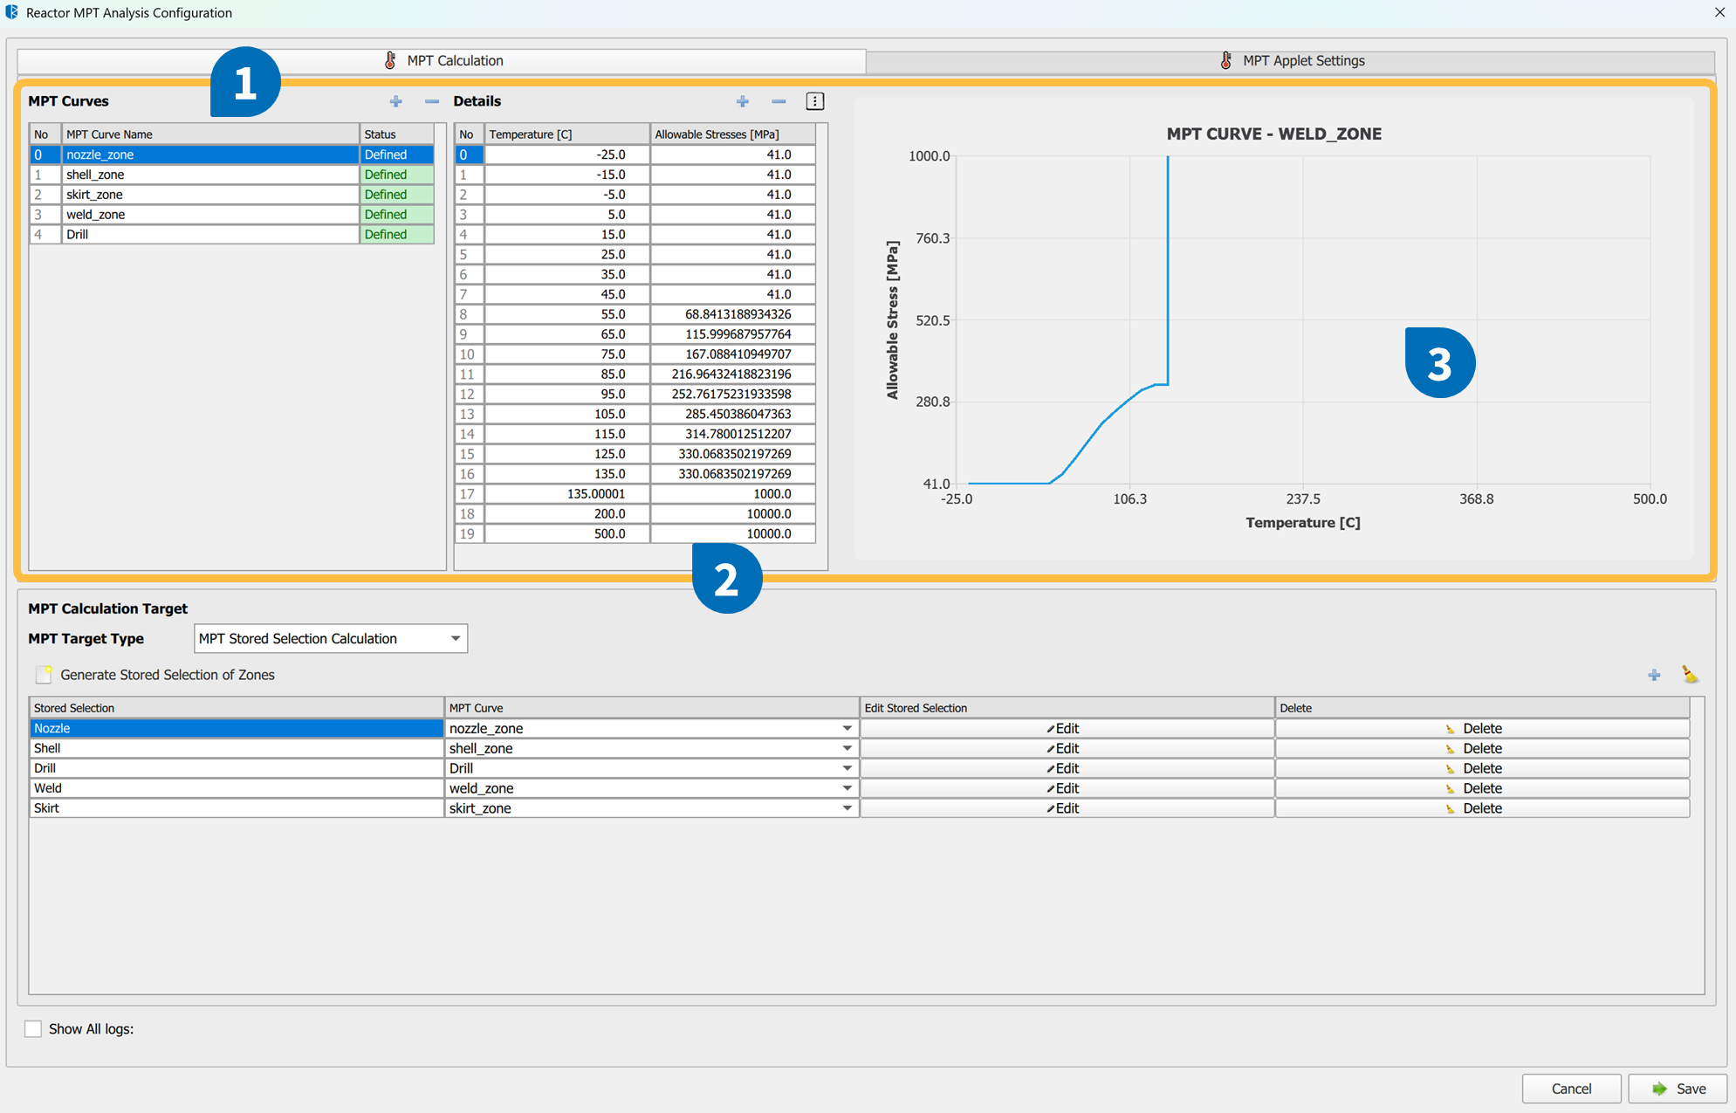The height and width of the screenshot is (1113, 1736).
Task: Open MPT Target Type dropdown
Action: click(455, 638)
